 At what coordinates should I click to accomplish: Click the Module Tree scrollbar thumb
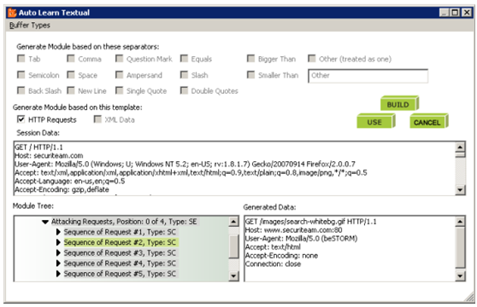click(x=233, y=246)
